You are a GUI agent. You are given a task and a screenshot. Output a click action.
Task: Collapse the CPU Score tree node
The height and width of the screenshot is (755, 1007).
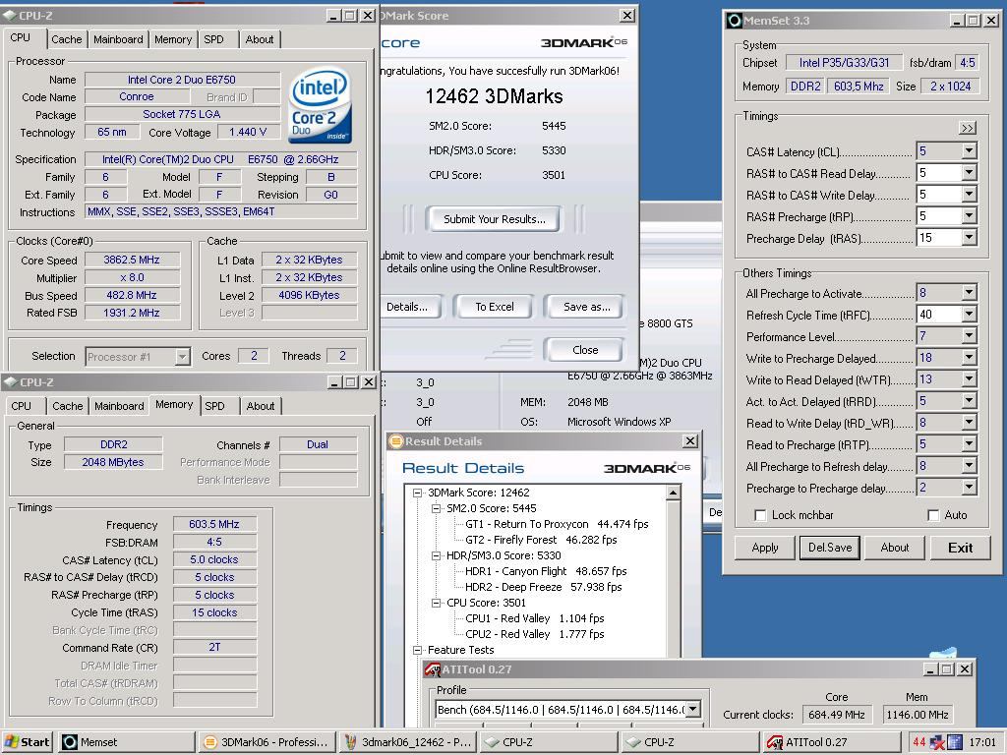pos(436,603)
